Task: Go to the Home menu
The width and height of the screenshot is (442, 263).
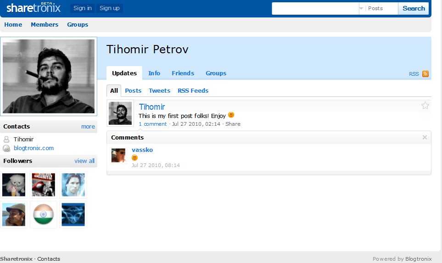Action: pos(13,24)
